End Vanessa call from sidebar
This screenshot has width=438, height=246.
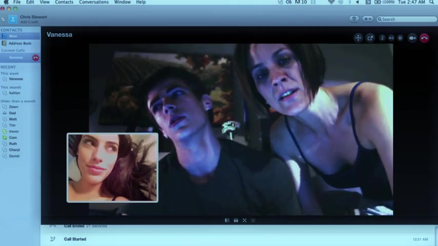click(35, 58)
